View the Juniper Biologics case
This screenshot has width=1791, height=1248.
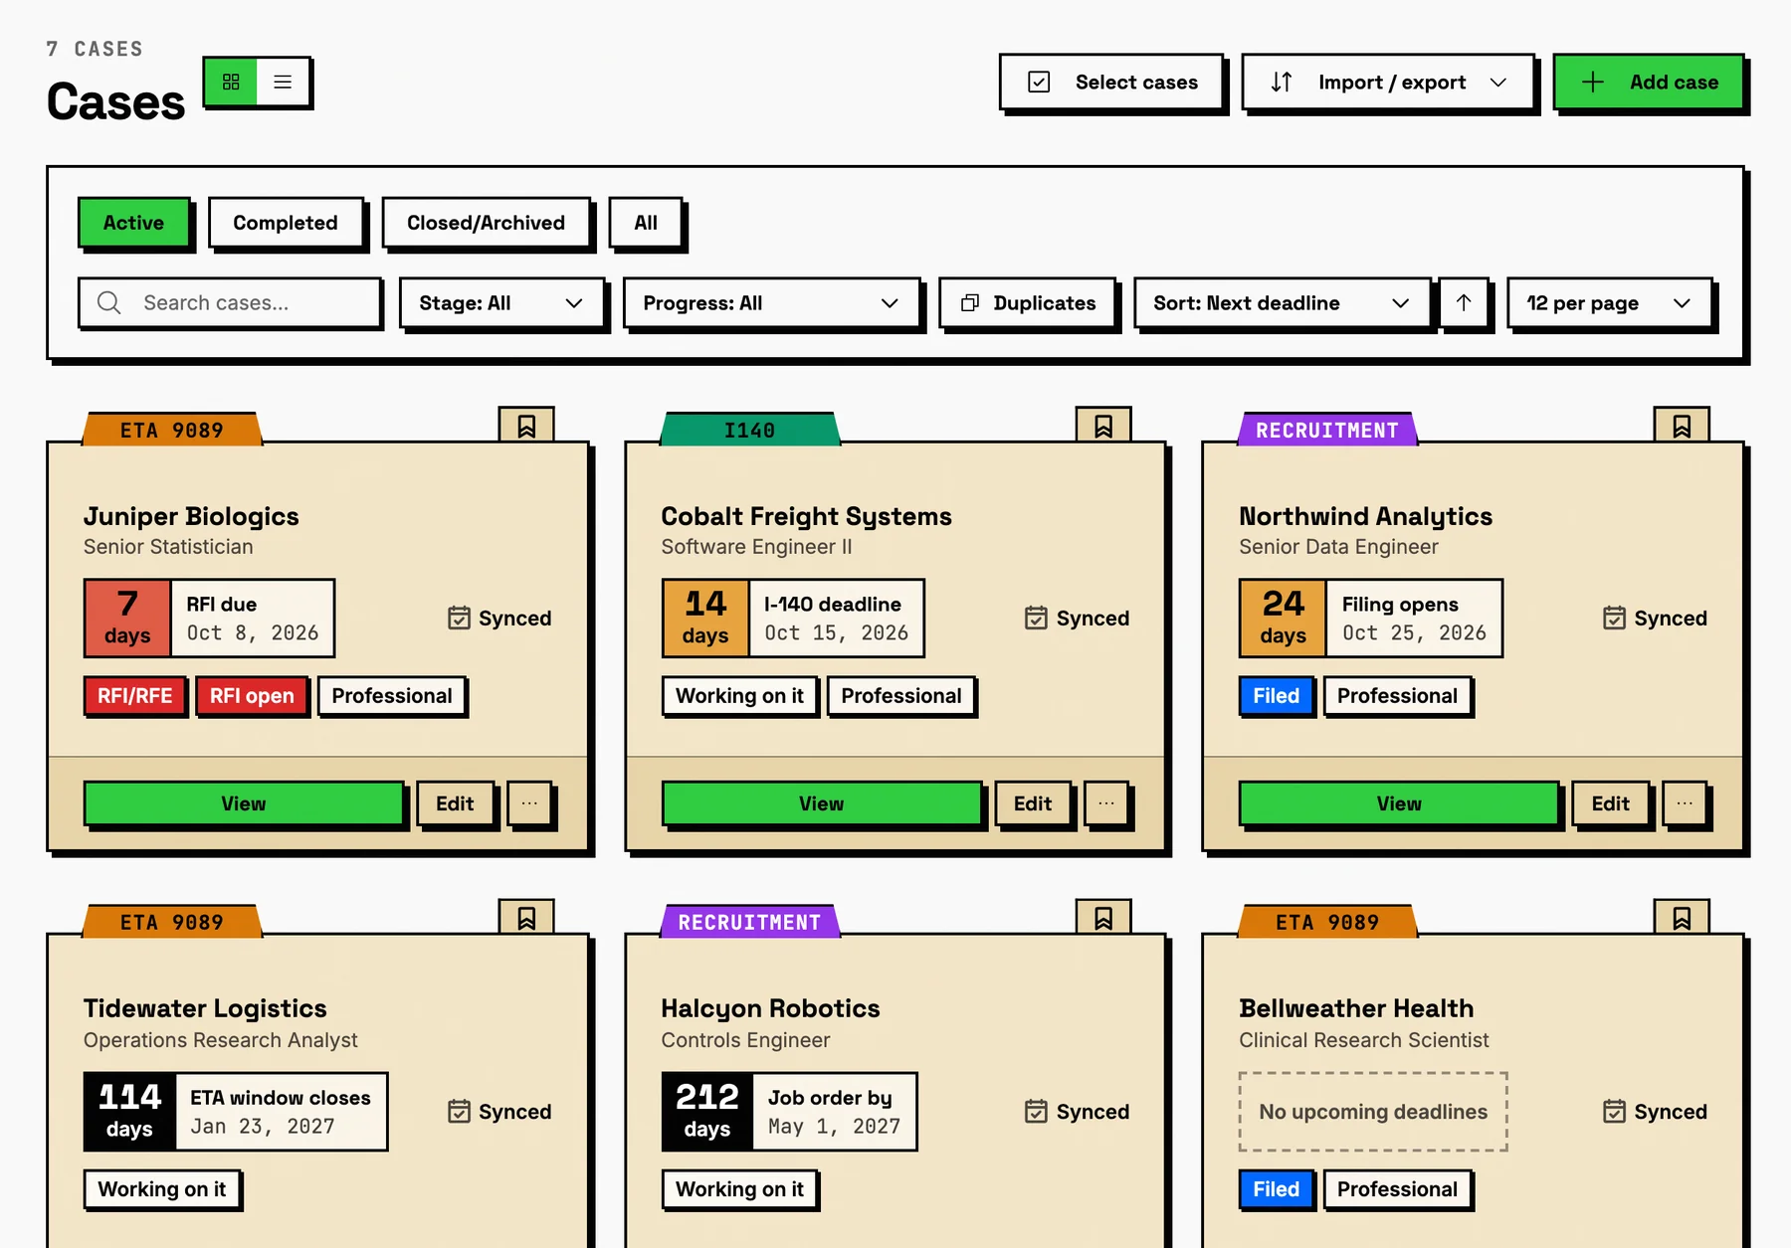[x=244, y=802]
